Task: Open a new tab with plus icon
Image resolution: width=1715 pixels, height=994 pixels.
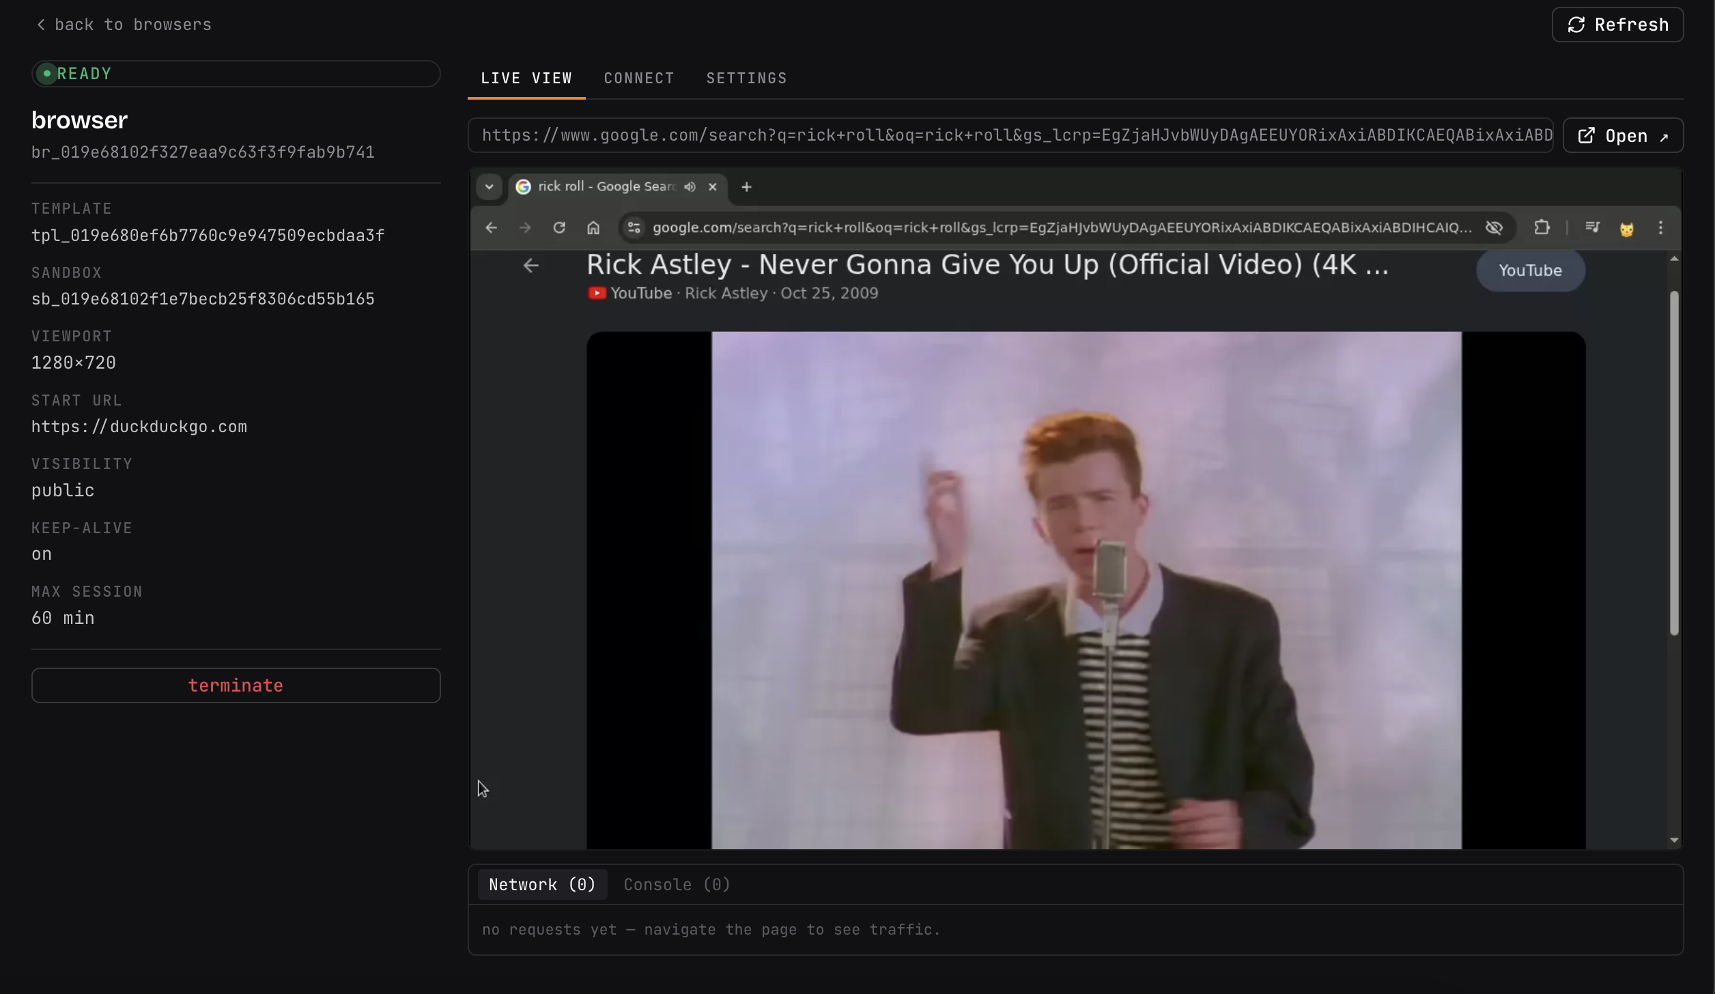Action: 746,186
